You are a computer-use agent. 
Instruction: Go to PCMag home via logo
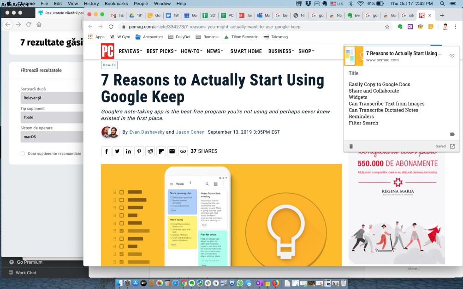pyautogui.click(x=107, y=51)
